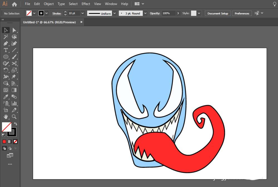This screenshot has height=187, width=278.
Task: Select the Shaper tool
Action: [6, 63]
